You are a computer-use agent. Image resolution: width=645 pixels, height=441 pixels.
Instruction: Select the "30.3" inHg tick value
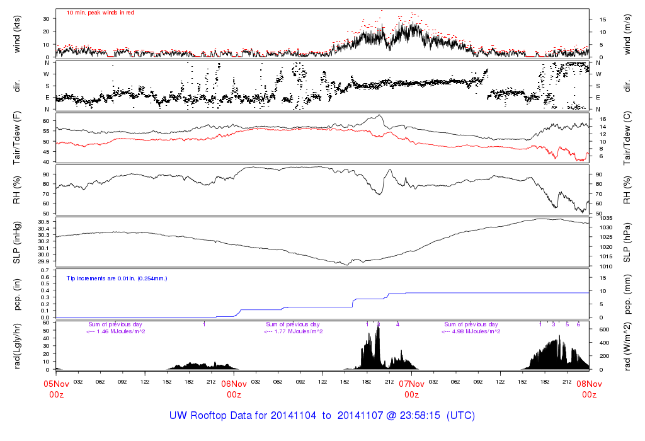coord(43,235)
